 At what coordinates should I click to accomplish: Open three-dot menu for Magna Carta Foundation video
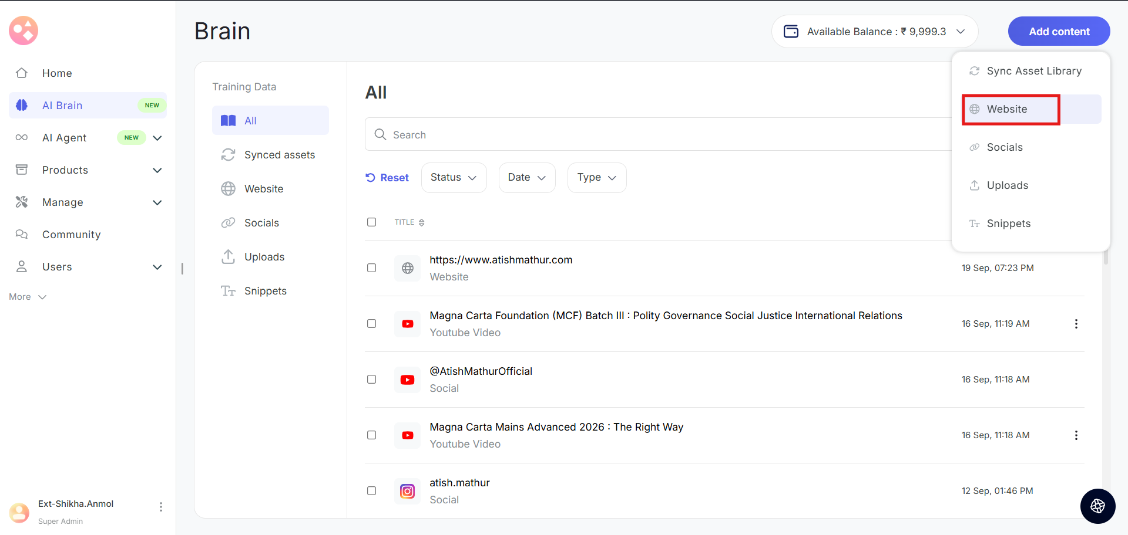tap(1076, 324)
